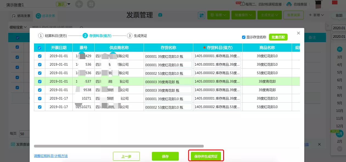Open the 调整征税科目·计税方法 link
This screenshot has width=346, height=162.
(51, 156)
